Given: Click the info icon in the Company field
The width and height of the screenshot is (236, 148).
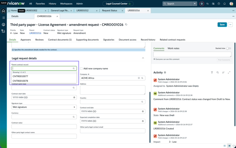Looking at the screenshot, I should [139, 78].
